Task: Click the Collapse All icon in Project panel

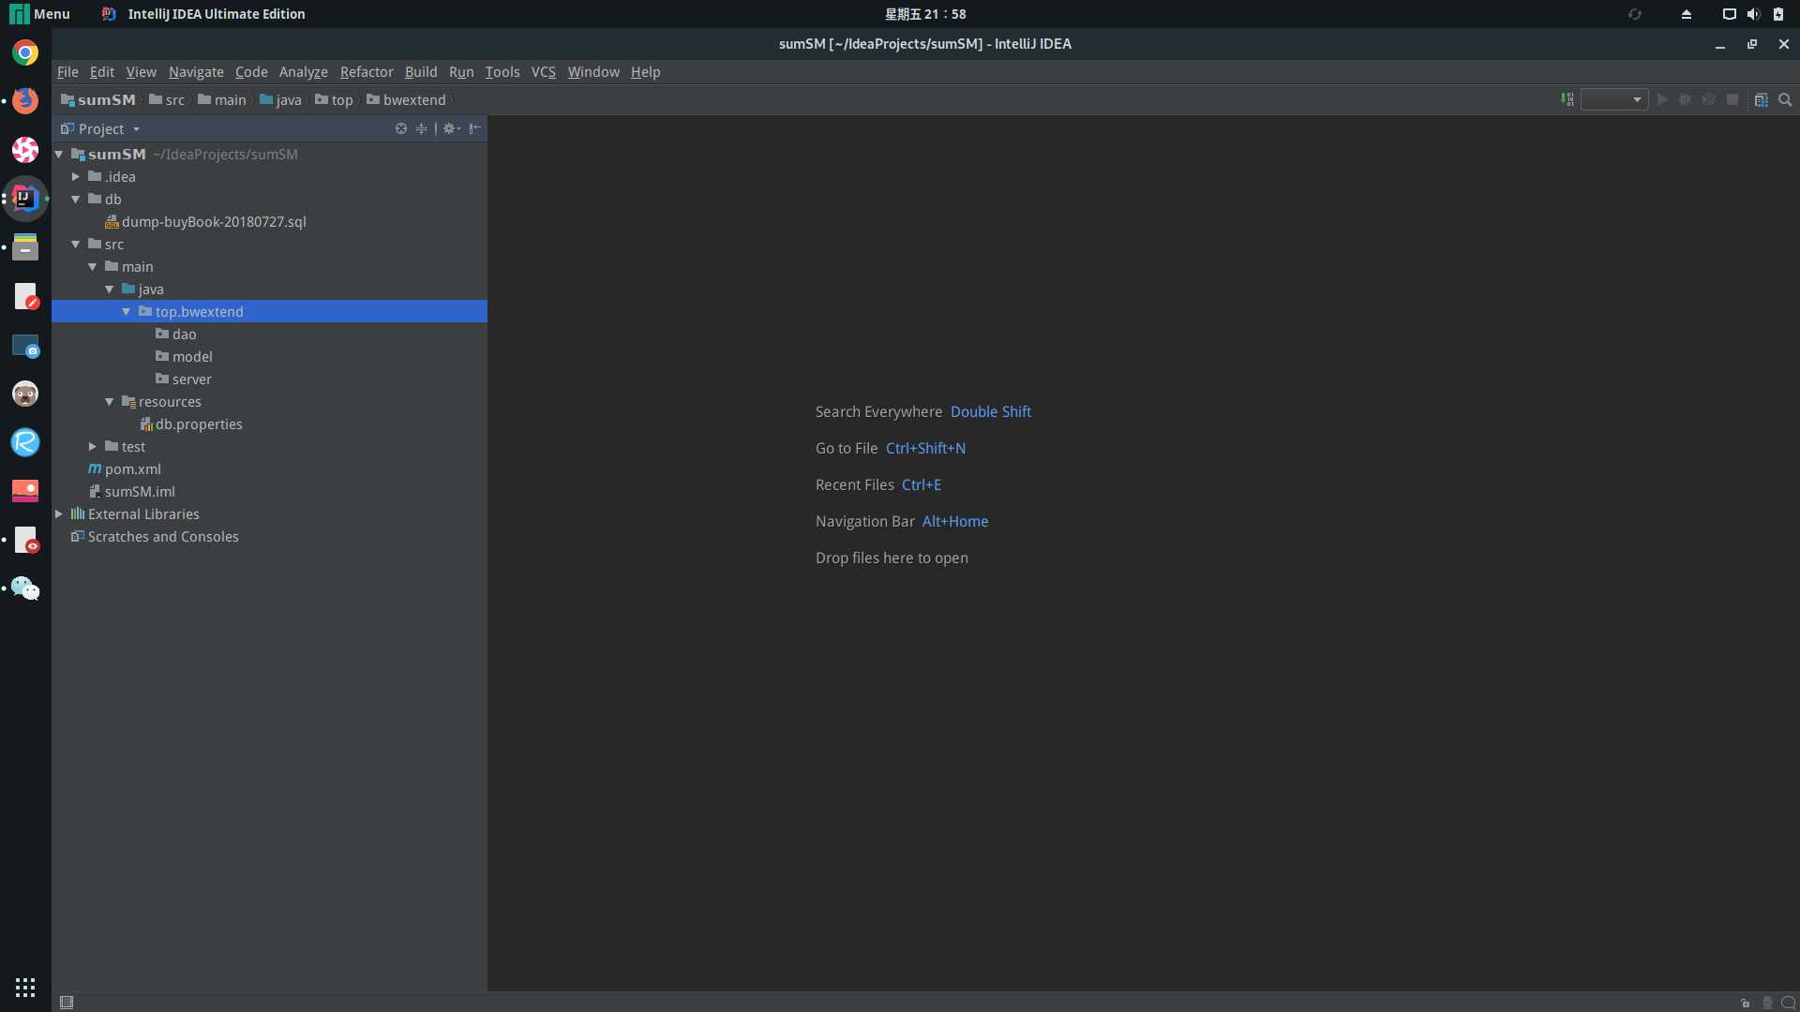Action: (422, 128)
